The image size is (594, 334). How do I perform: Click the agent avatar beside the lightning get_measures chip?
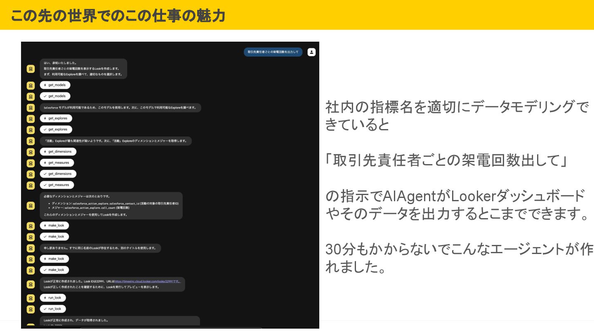tap(31, 163)
